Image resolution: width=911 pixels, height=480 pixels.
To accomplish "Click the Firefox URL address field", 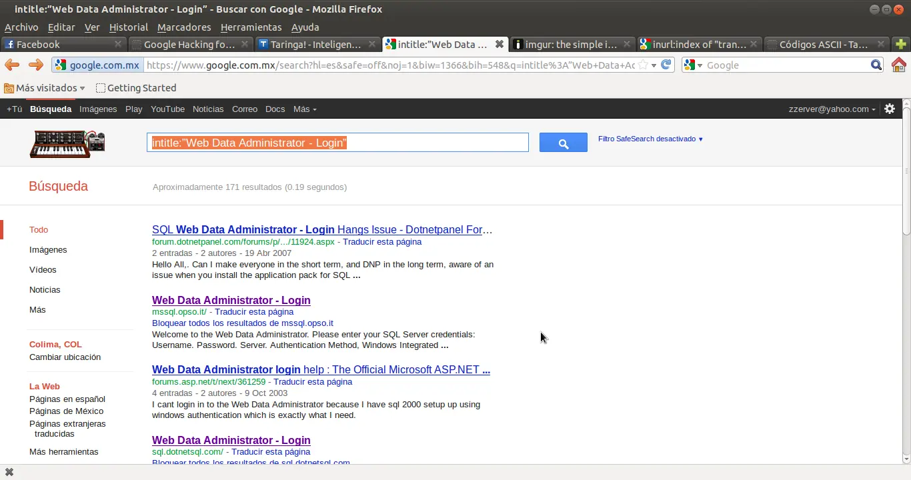I will click(390, 65).
